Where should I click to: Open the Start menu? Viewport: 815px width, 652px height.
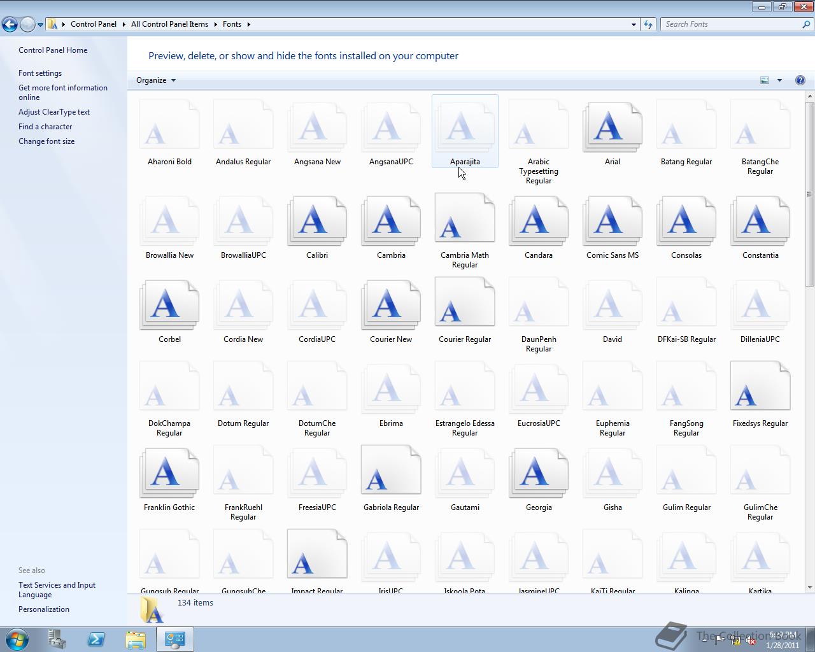click(17, 639)
